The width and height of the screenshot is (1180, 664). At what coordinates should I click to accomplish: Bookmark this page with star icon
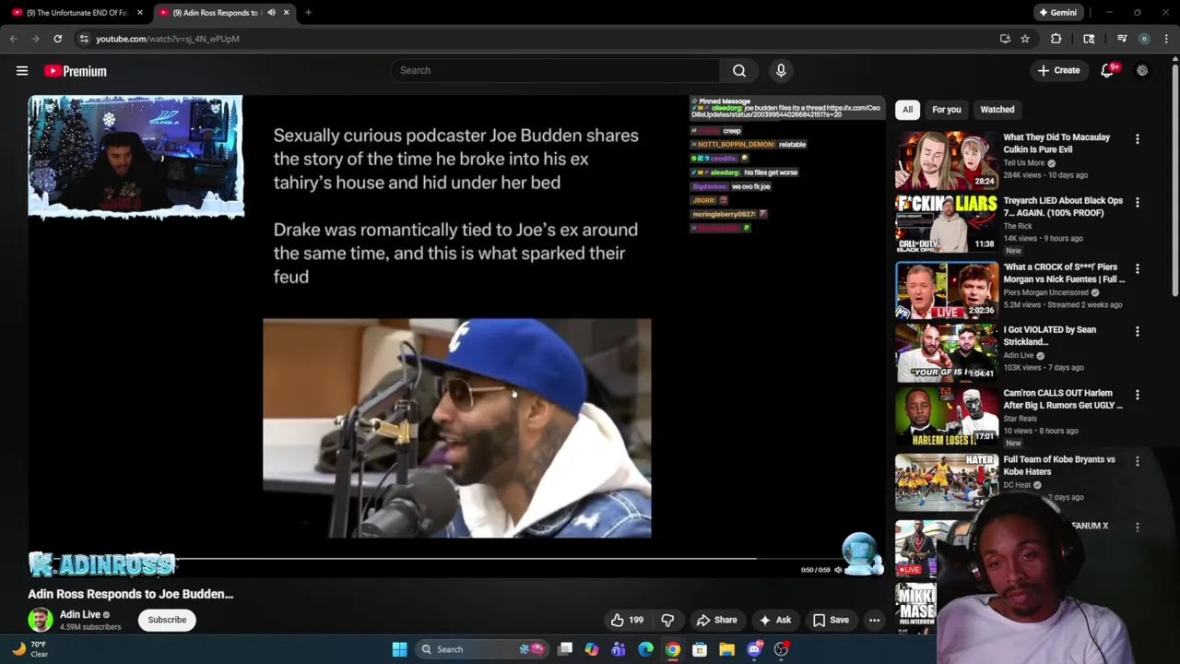1025,39
